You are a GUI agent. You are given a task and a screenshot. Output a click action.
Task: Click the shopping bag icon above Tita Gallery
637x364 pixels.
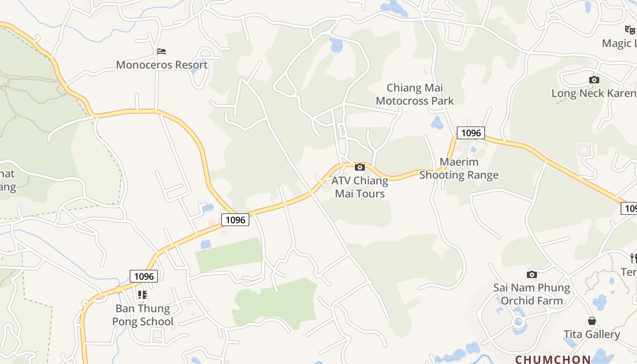point(591,321)
